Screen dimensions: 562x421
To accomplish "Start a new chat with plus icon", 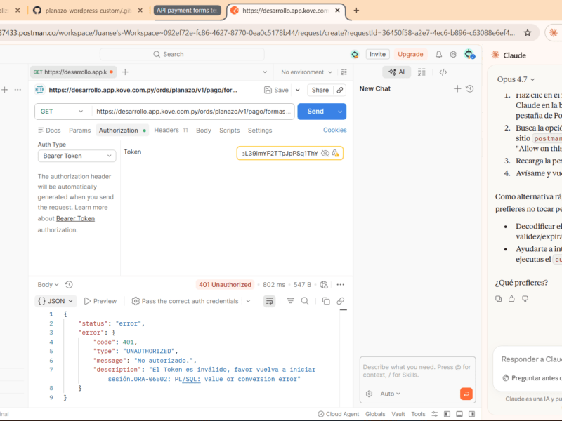I will [457, 89].
